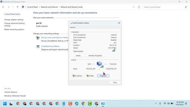
Task: Open Media streaming options
Action: [14, 29]
